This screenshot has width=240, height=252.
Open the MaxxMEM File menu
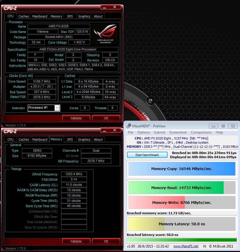click(x=131, y=132)
